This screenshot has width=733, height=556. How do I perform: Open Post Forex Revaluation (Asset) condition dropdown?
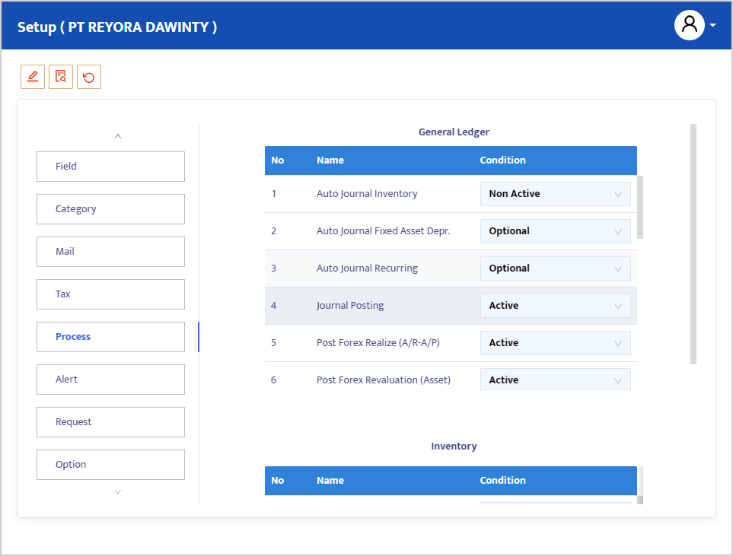click(x=556, y=380)
